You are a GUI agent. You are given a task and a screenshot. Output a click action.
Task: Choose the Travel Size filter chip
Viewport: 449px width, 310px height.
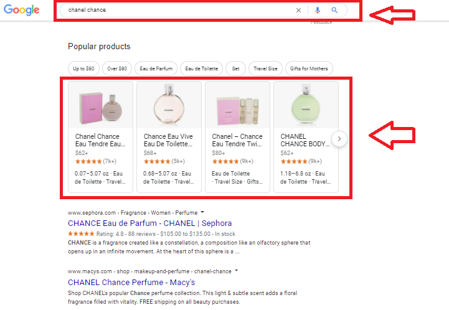266,68
